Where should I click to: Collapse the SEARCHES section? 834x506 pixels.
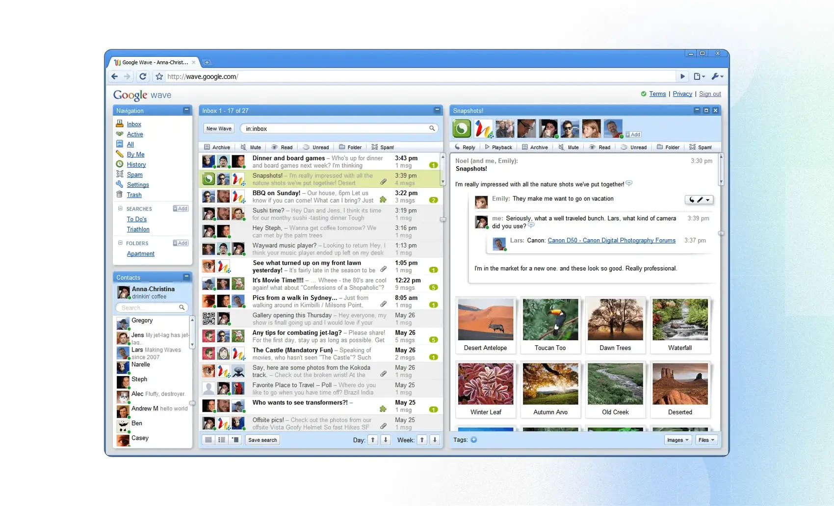120,208
